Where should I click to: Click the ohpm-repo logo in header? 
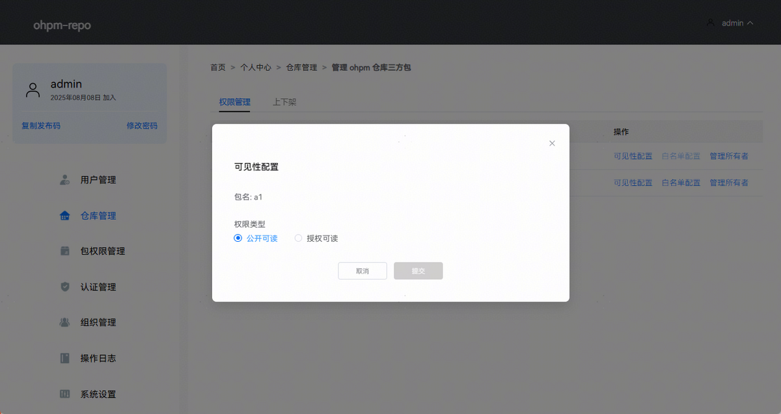click(62, 25)
